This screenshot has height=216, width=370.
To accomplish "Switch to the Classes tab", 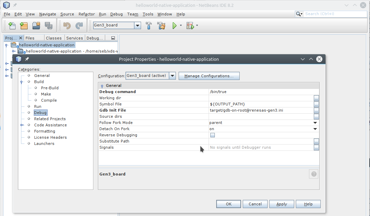I will 53,38.
